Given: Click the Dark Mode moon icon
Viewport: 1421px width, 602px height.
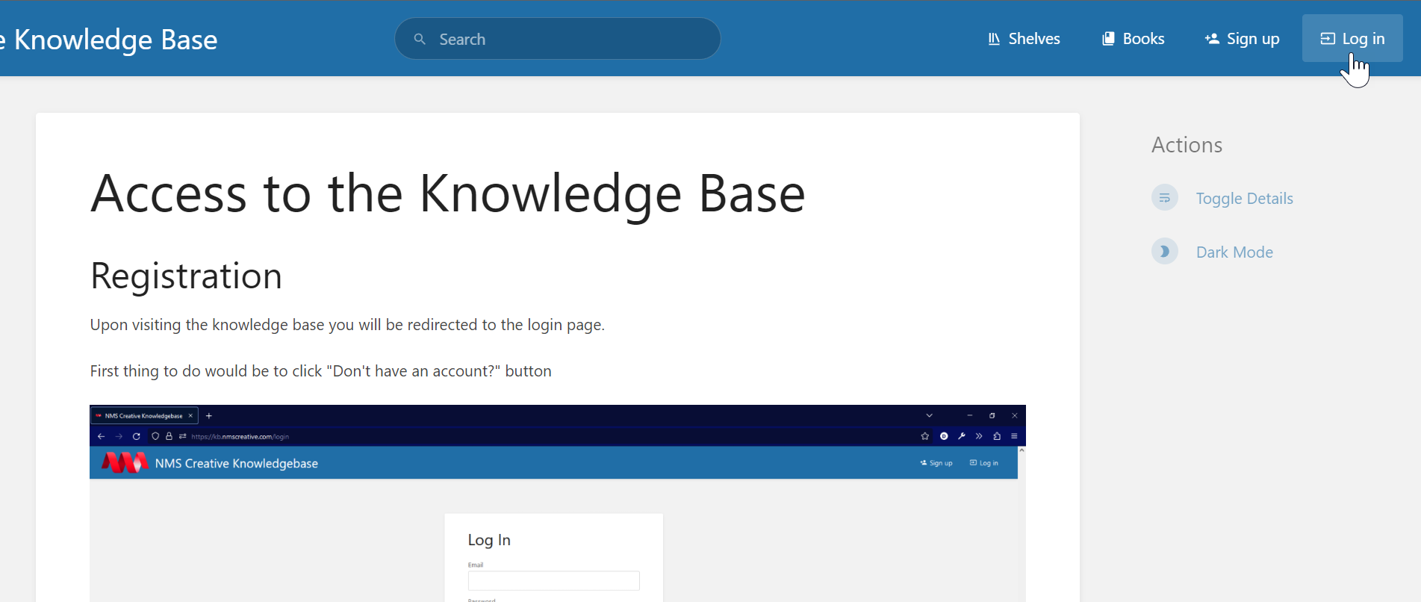Looking at the screenshot, I should click(1165, 252).
